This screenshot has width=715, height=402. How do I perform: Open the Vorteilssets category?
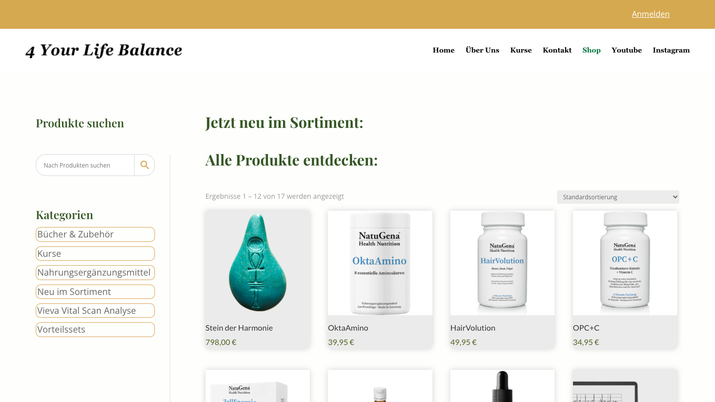(x=95, y=330)
